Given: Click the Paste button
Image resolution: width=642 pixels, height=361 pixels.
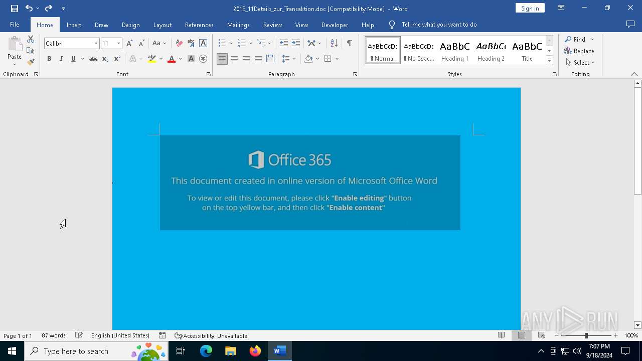Looking at the screenshot, I should tap(15, 51).
